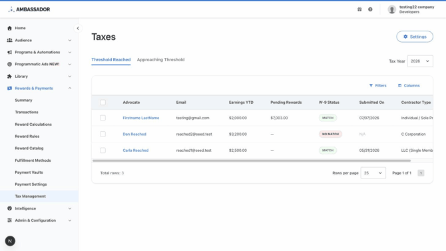Click the email reached2@seed.test
The image size is (446, 251).
(194, 134)
